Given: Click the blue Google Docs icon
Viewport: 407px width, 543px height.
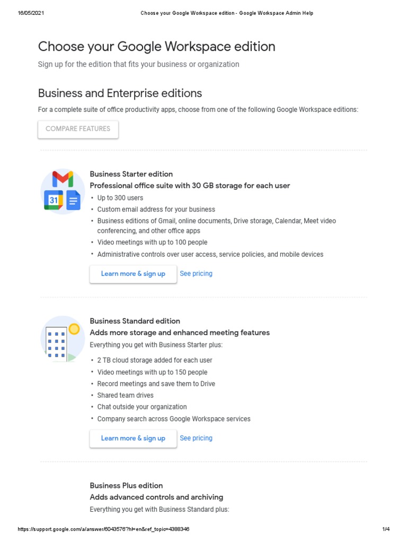Looking at the screenshot, I should point(73,200).
